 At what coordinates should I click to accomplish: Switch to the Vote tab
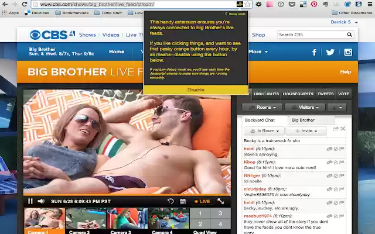(344, 94)
